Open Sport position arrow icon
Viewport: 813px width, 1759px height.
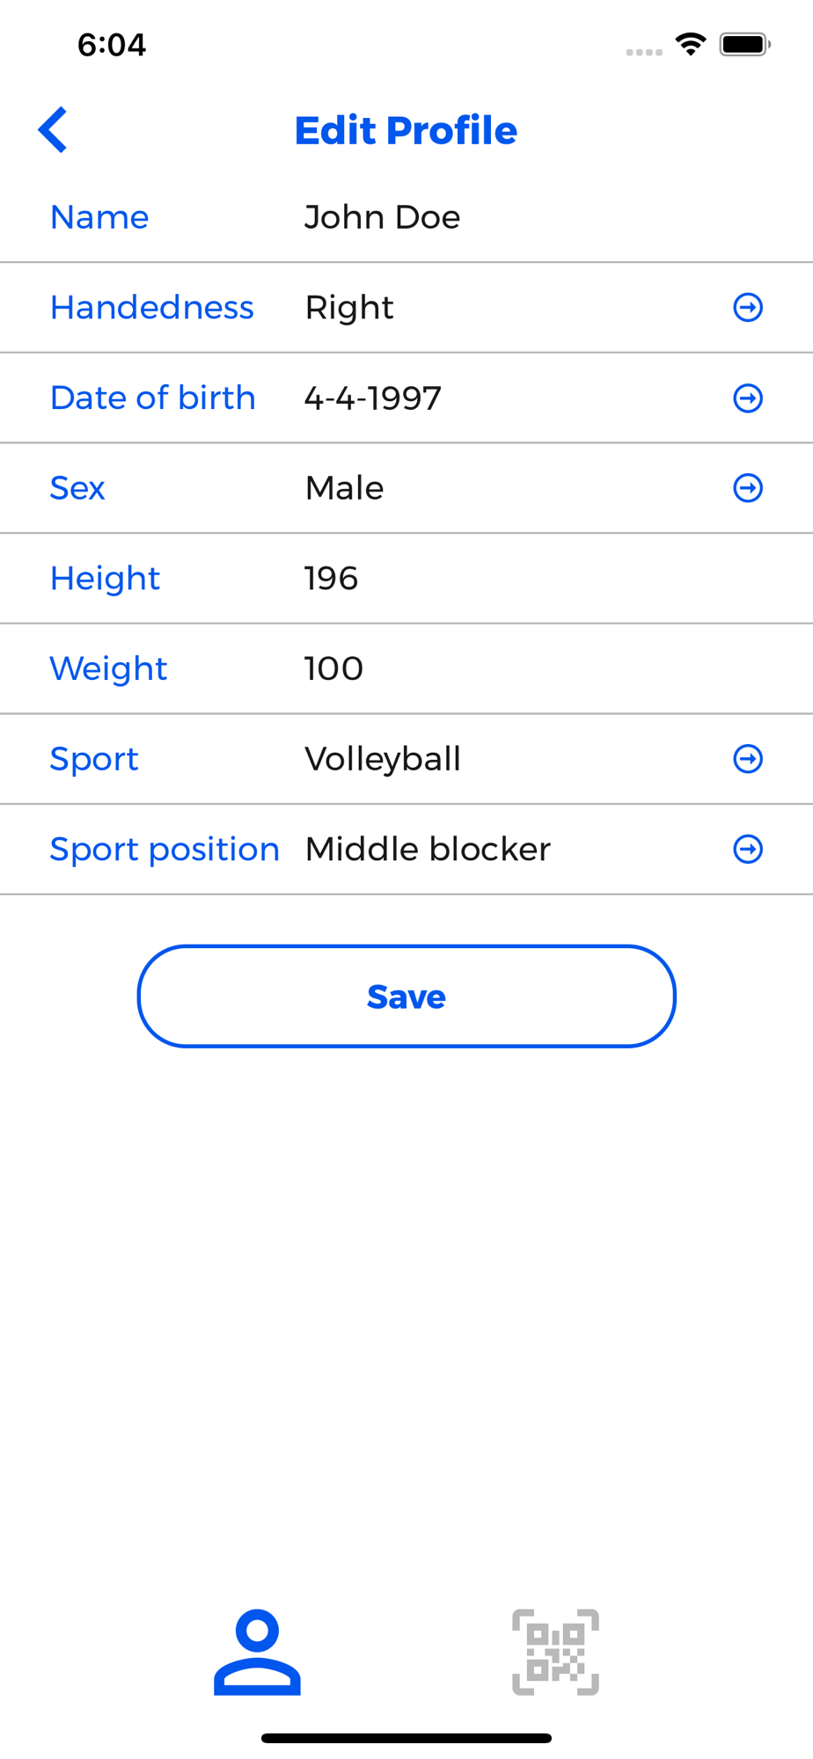[748, 850]
